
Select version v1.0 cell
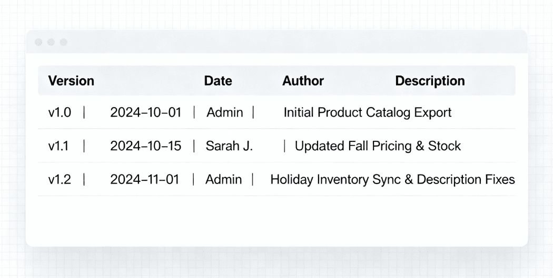60,112
